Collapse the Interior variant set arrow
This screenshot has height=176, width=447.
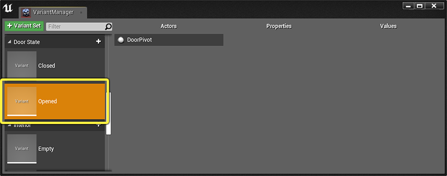point(10,125)
